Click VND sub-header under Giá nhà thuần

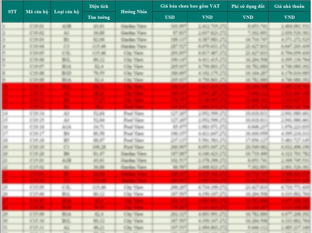(289, 17)
